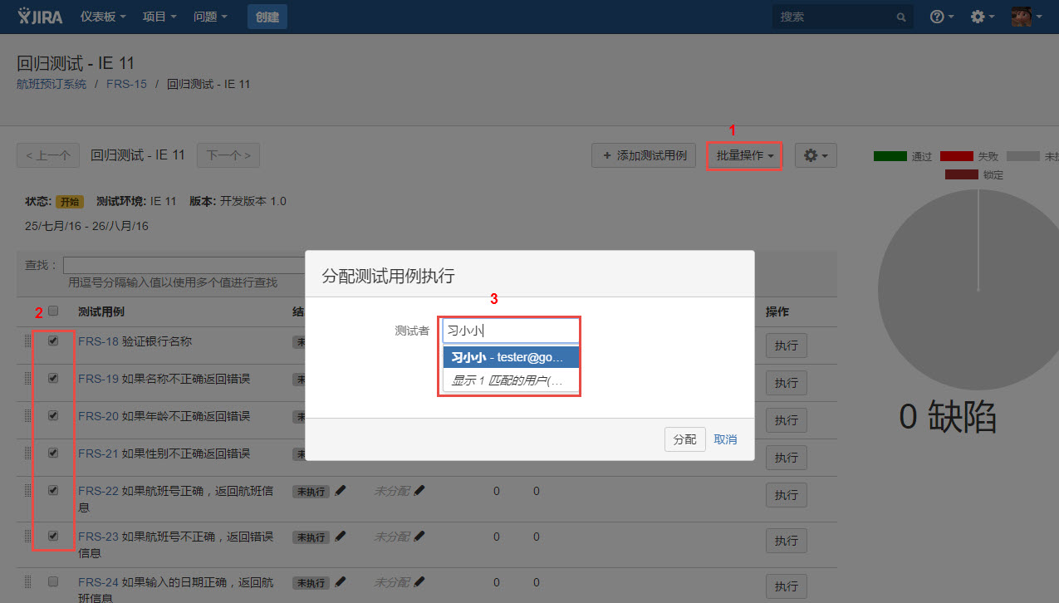
Task: Open the 仪表板 menu
Action: tap(103, 17)
